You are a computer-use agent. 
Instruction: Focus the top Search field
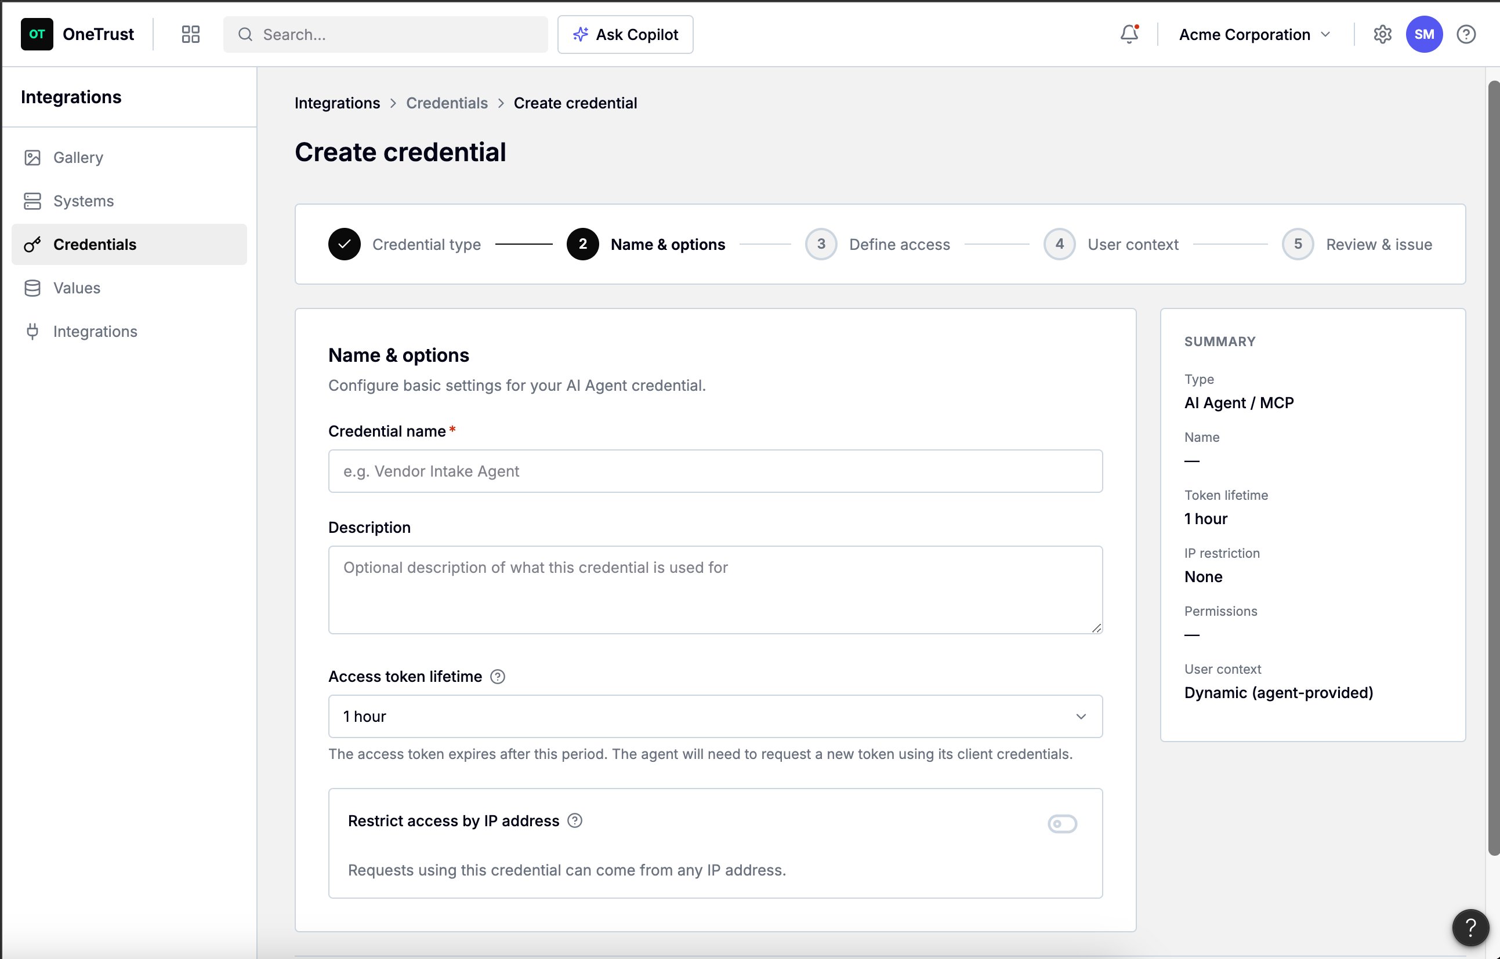point(386,34)
